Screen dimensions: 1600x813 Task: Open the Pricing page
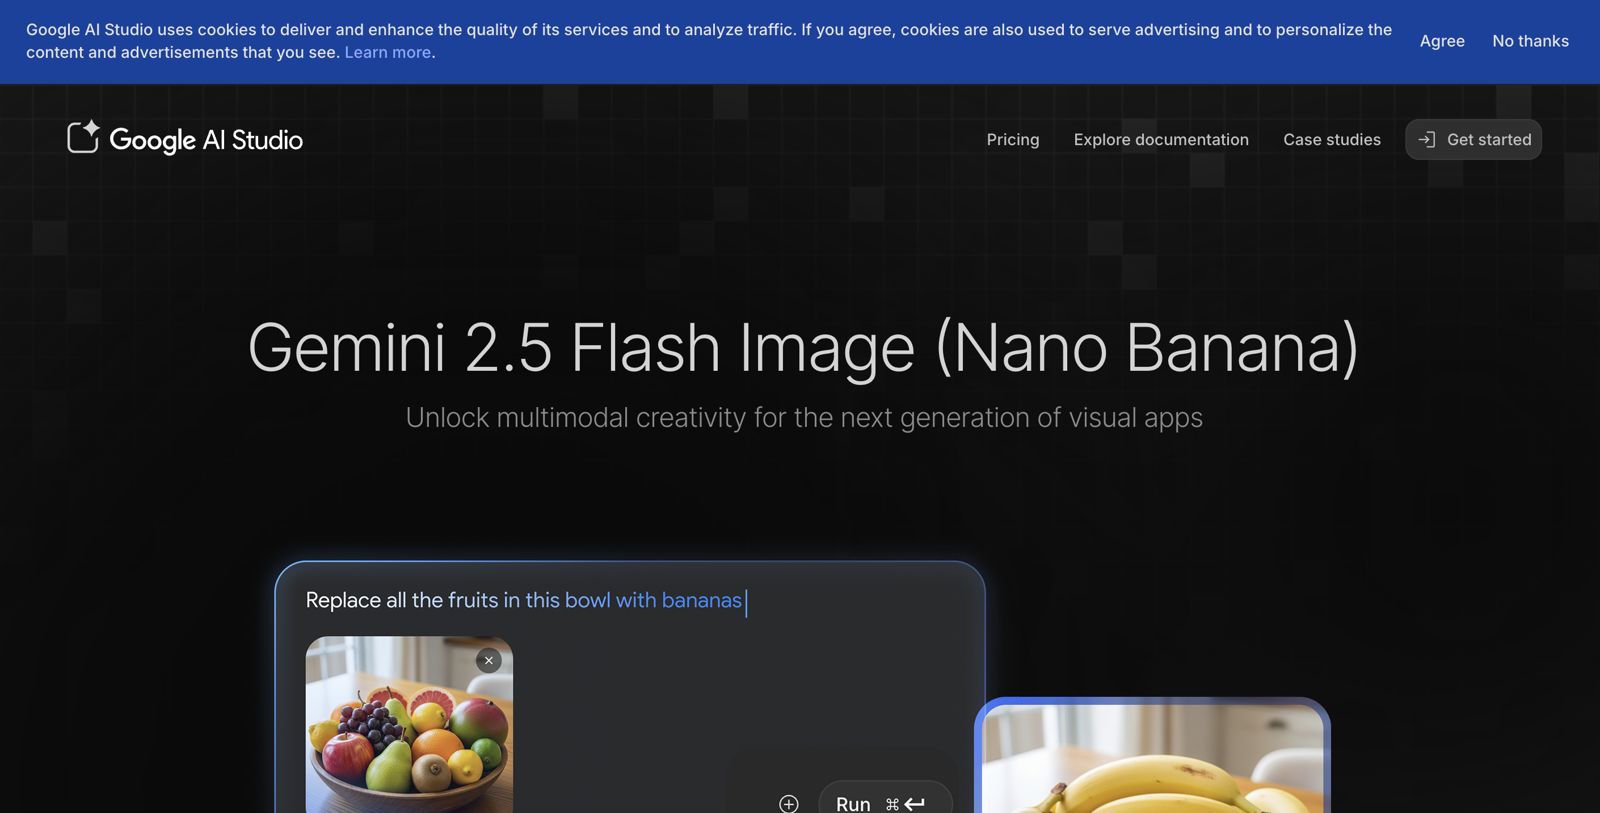coord(1012,139)
